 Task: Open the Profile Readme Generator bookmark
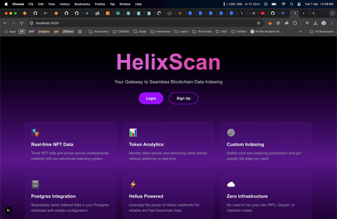(266, 32)
